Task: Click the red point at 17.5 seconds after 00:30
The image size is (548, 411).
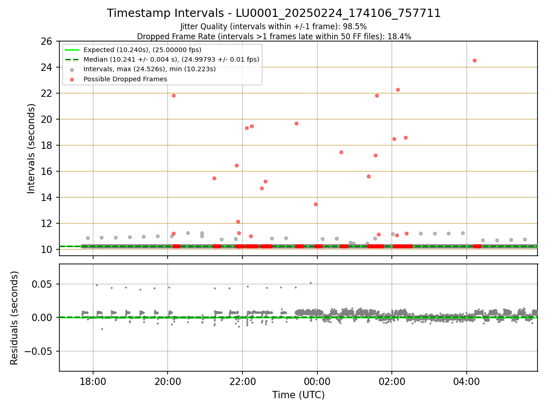Action: (x=341, y=152)
